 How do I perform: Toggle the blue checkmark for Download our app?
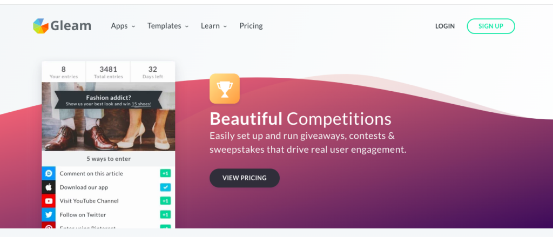(x=165, y=187)
